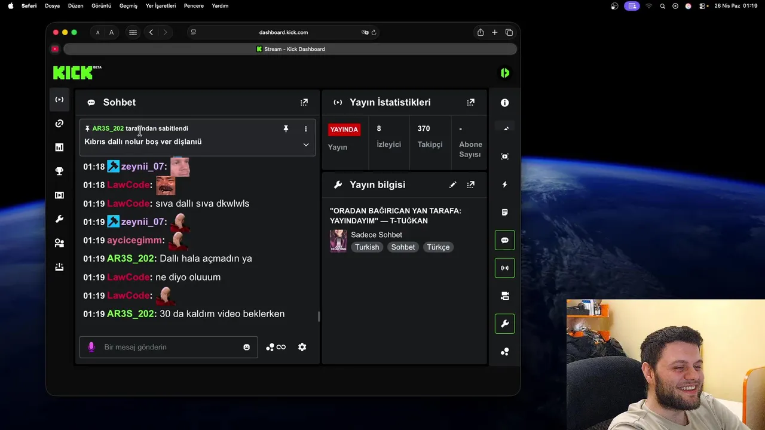Open the chain link sidebar icon
The width and height of the screenshot is (765, 430).
[59, 124]
